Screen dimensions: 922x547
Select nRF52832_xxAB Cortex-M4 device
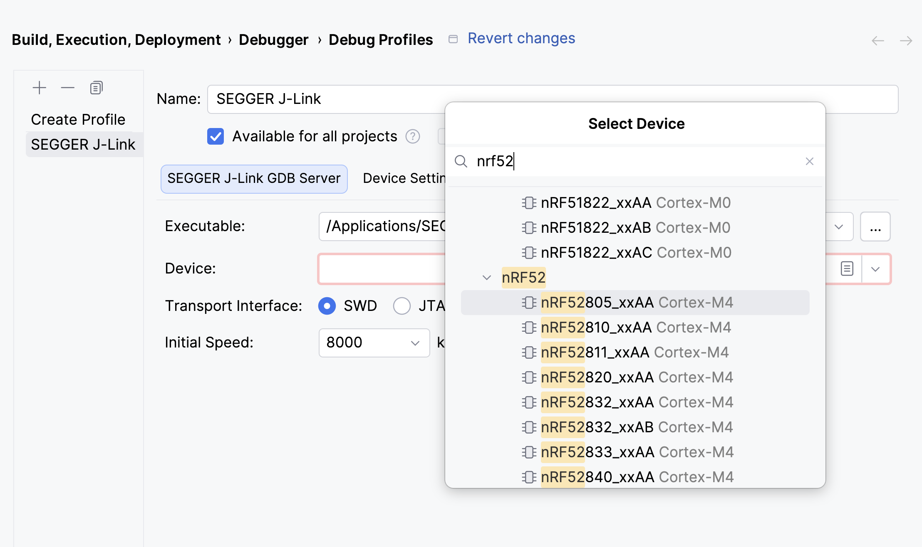click(635, 427)
